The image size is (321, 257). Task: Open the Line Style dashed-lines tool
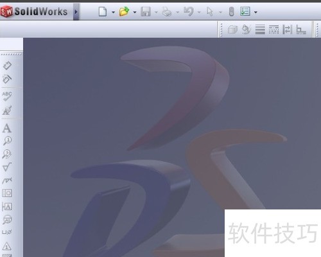point(273,30)
